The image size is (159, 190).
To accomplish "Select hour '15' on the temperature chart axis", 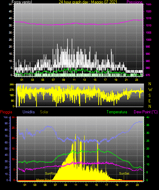I will [x=96, y=185].
